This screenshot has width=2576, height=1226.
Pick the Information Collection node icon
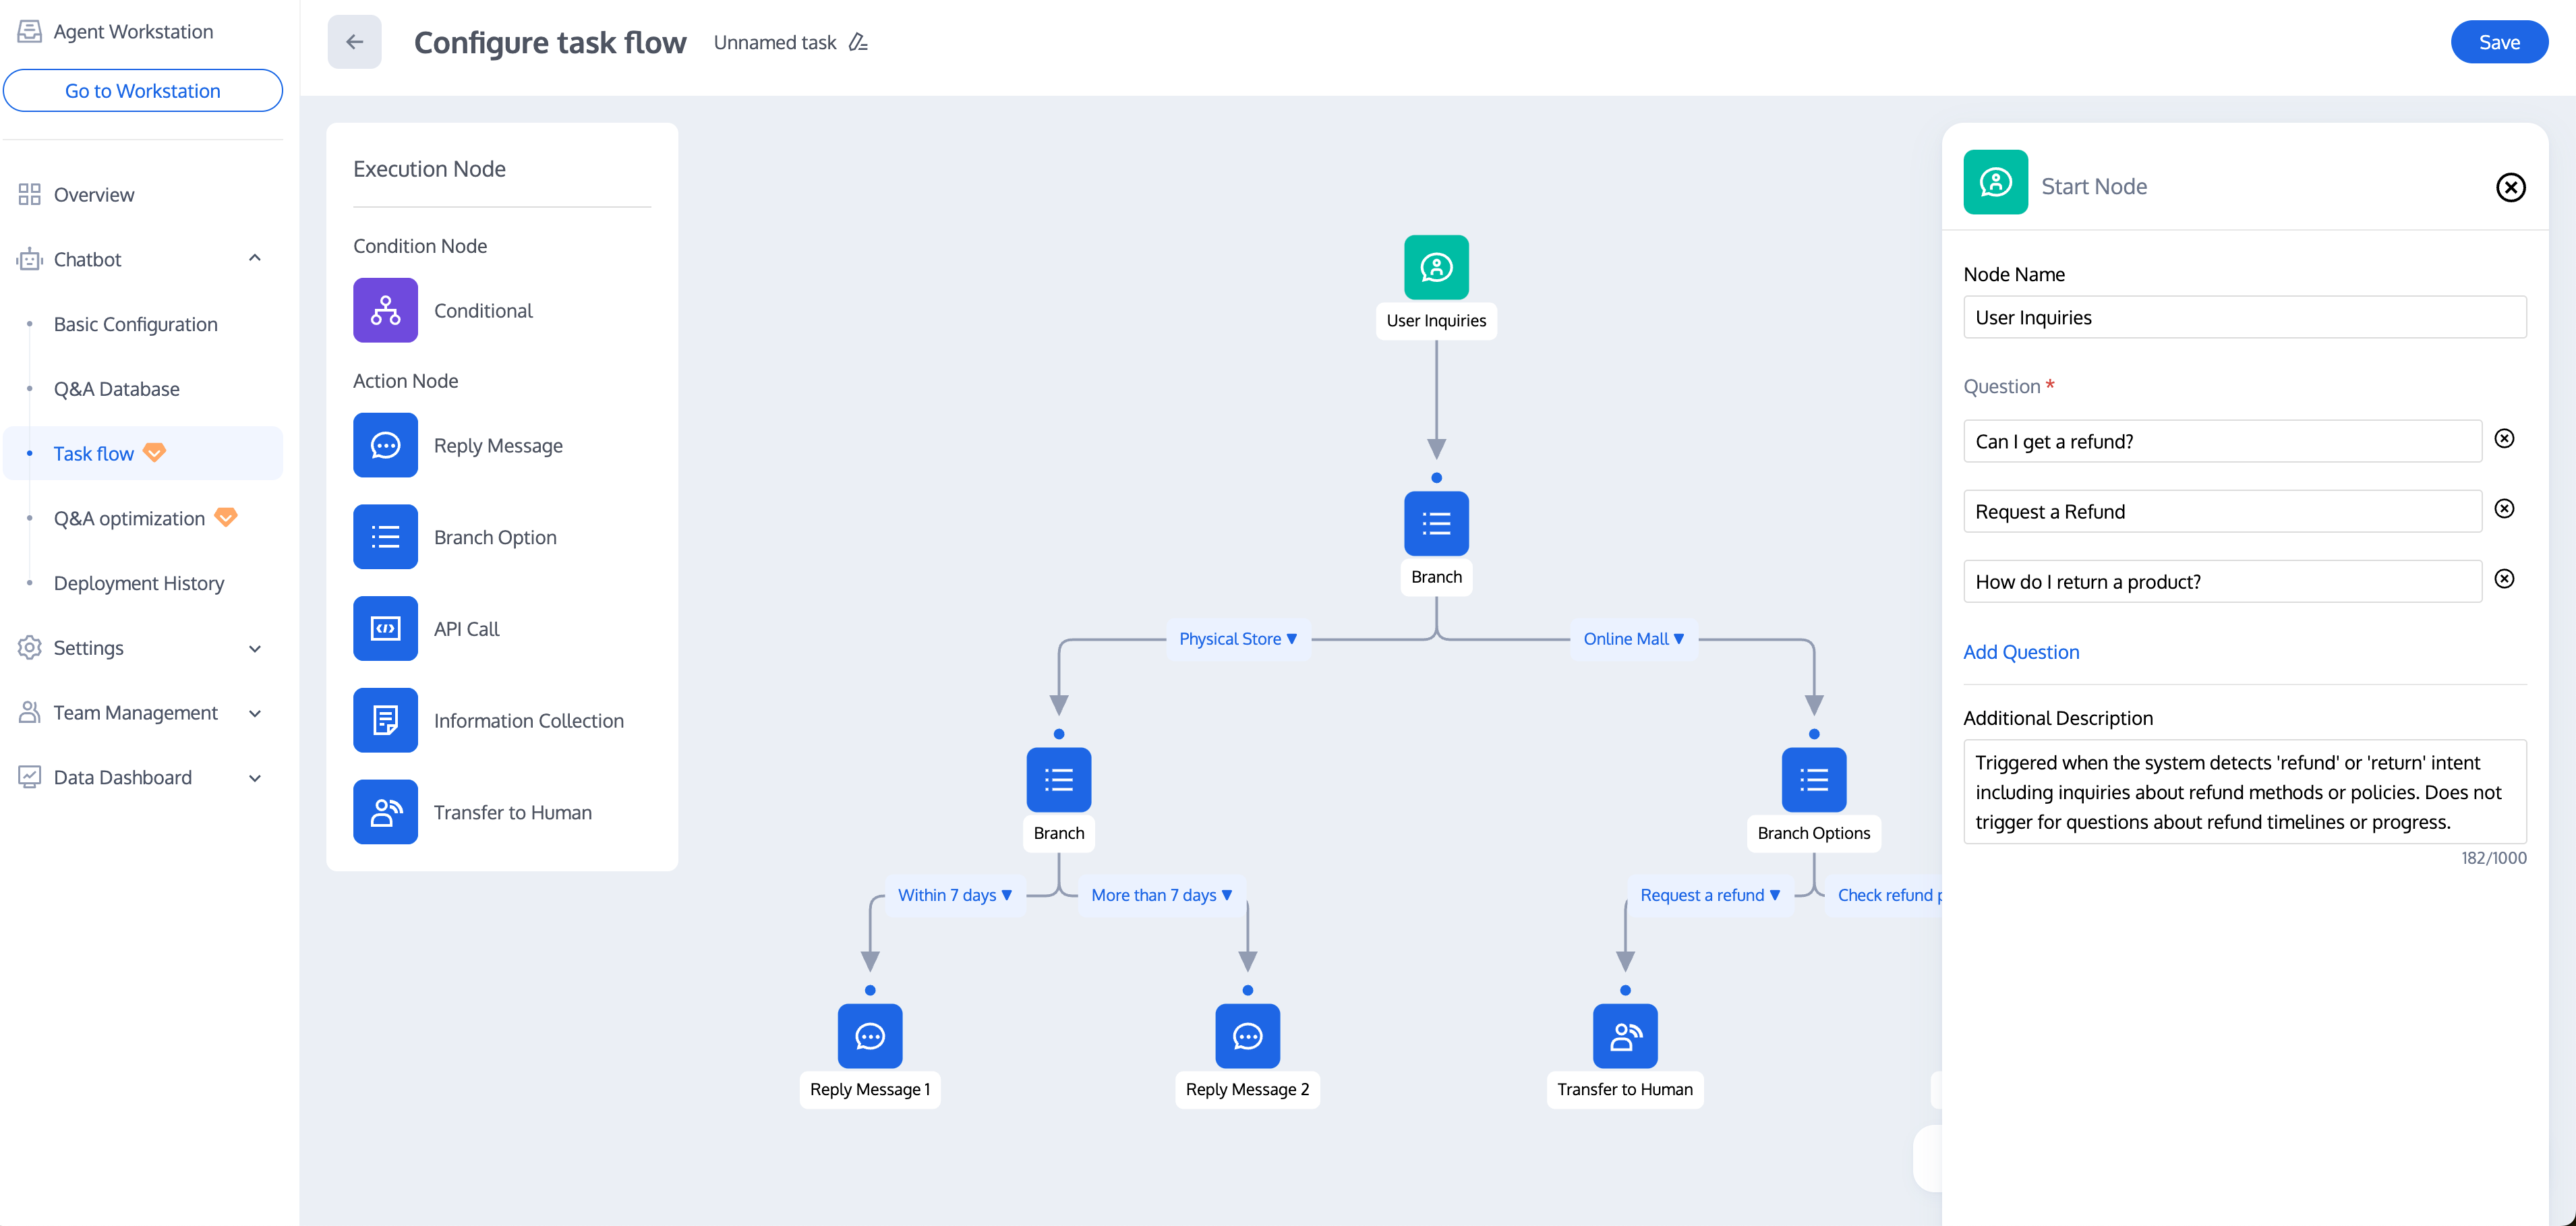pyautogui.click(x=385, y=720)
